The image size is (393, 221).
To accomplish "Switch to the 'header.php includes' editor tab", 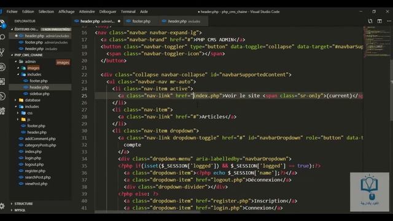I will pyautogui.click(x=184, y=21).
